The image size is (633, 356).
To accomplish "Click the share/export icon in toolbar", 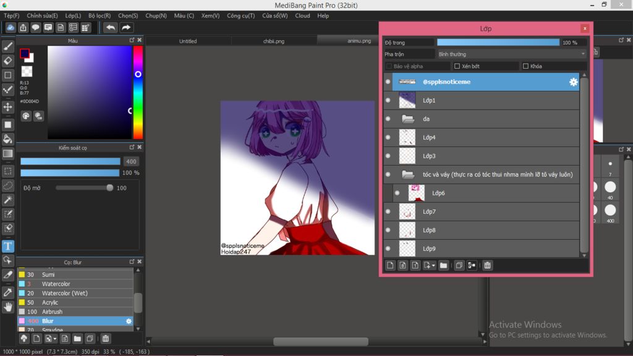I will point(23,27).
